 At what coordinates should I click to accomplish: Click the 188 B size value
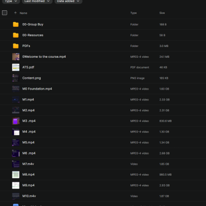(163, 25)
